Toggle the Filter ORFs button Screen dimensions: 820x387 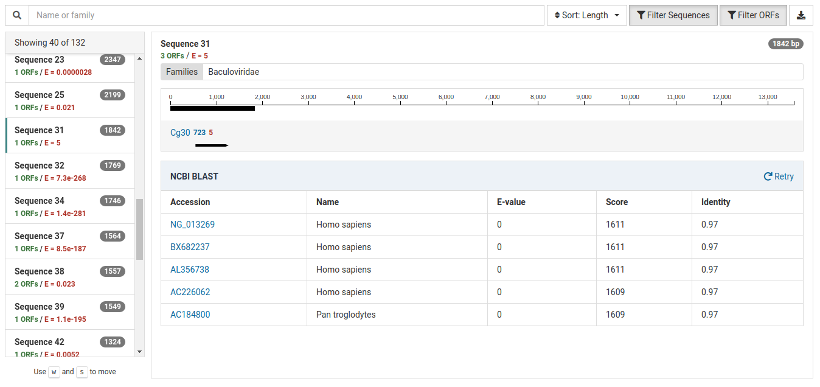click(x=752, y=15)
